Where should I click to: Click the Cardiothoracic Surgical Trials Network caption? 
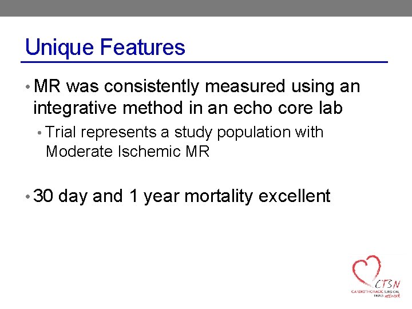point(375,293)
